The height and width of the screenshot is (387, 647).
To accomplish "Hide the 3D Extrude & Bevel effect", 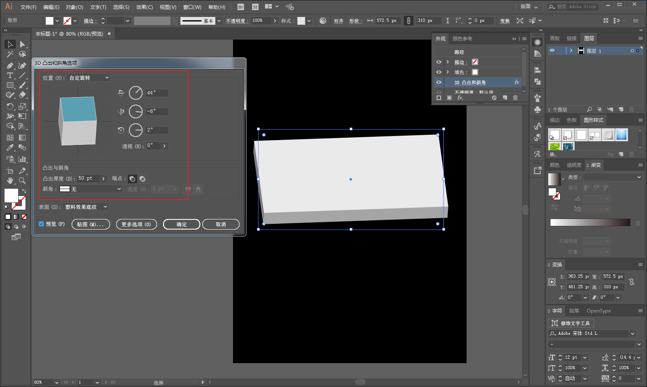I will click(439, 82).
